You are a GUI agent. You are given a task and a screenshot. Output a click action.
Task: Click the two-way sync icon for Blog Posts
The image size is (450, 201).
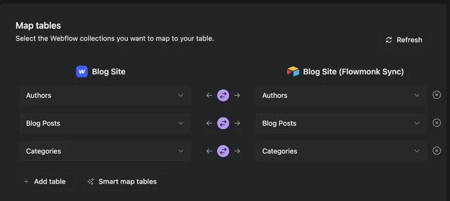pos(223,123)
